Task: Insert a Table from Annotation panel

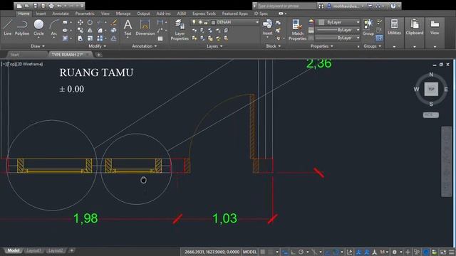Action: [x=160, y=38]
